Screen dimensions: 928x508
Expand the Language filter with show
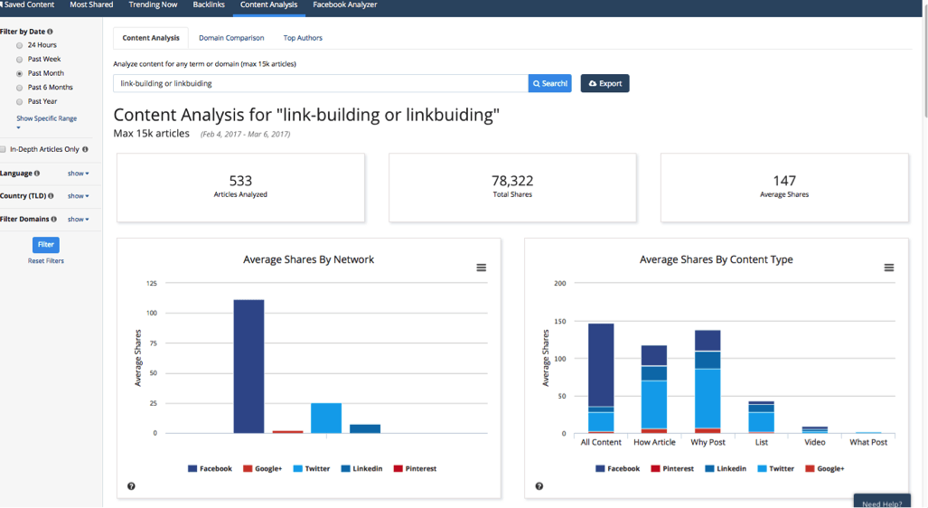(78, 174)
